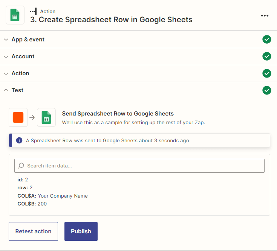The image size is (277, 251).
Task: Click the magnifier icon in the search box
Action: coord(21,166)
